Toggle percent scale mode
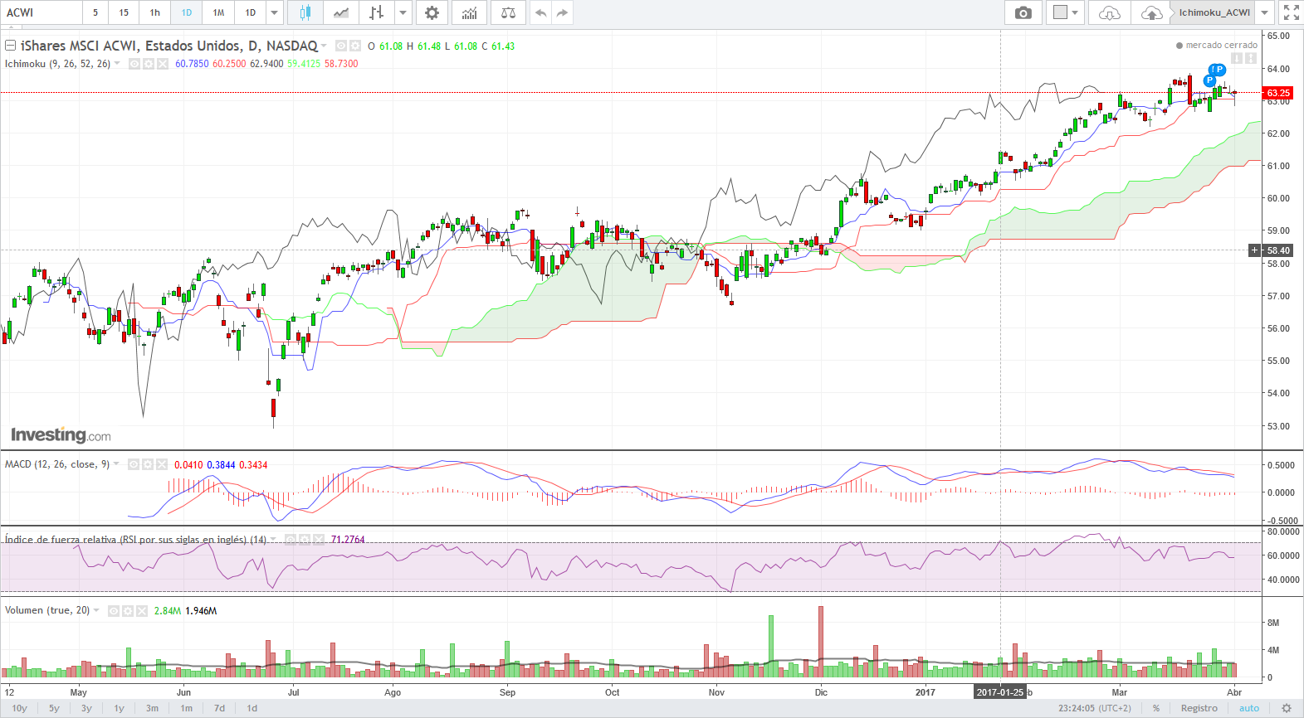 coord(1156,708)
